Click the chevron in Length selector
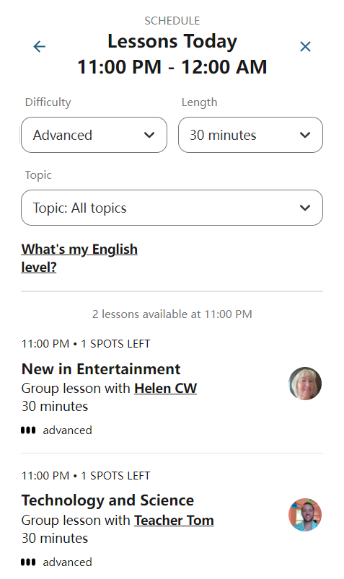344x579 pixels. pos(305,135)
